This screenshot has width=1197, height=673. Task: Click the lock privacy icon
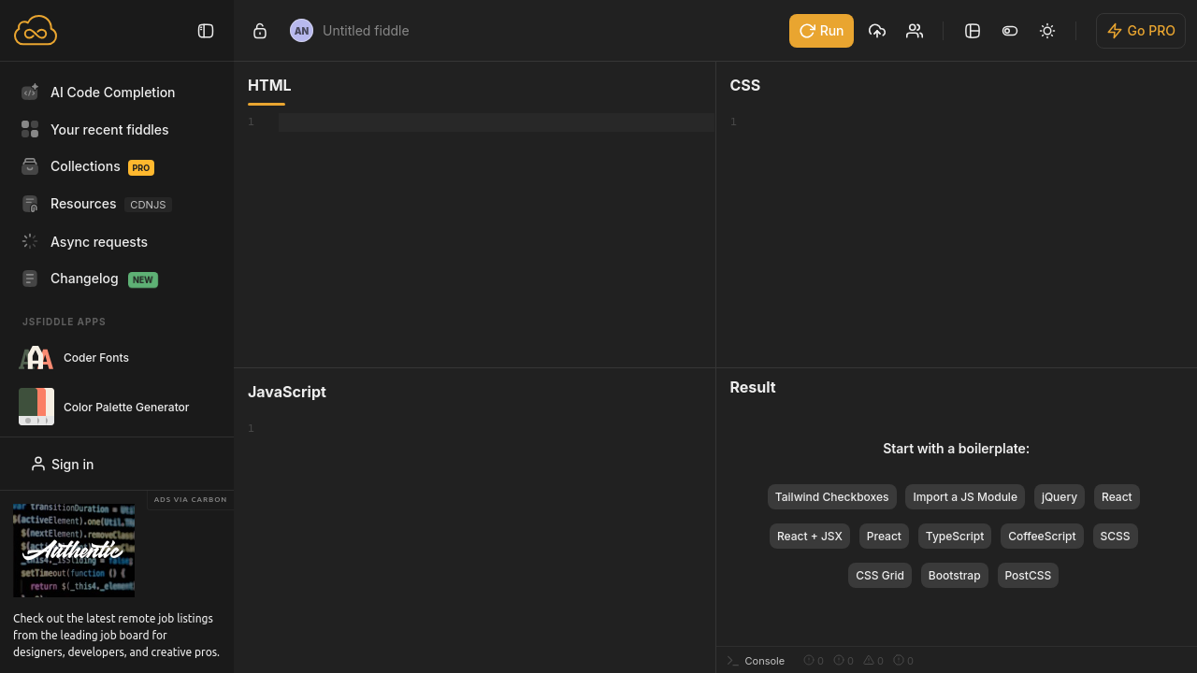260,31
